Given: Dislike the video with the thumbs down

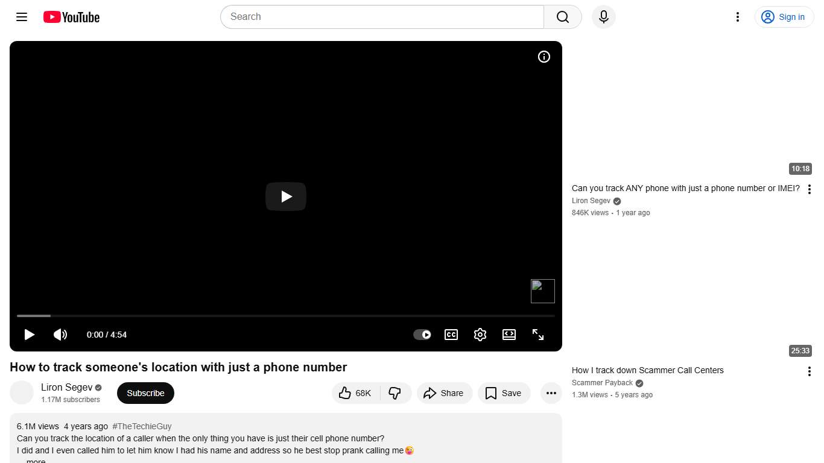Looking at the screenshot, I should point(396,392).
